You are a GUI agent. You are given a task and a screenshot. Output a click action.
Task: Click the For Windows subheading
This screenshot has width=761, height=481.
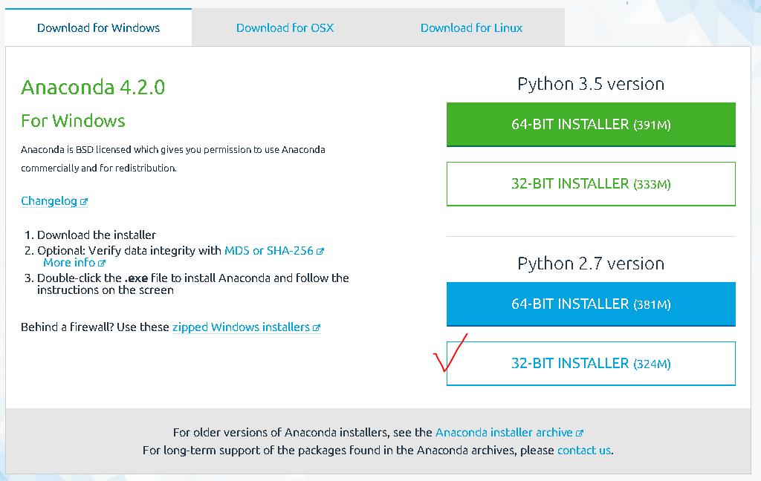73,121
